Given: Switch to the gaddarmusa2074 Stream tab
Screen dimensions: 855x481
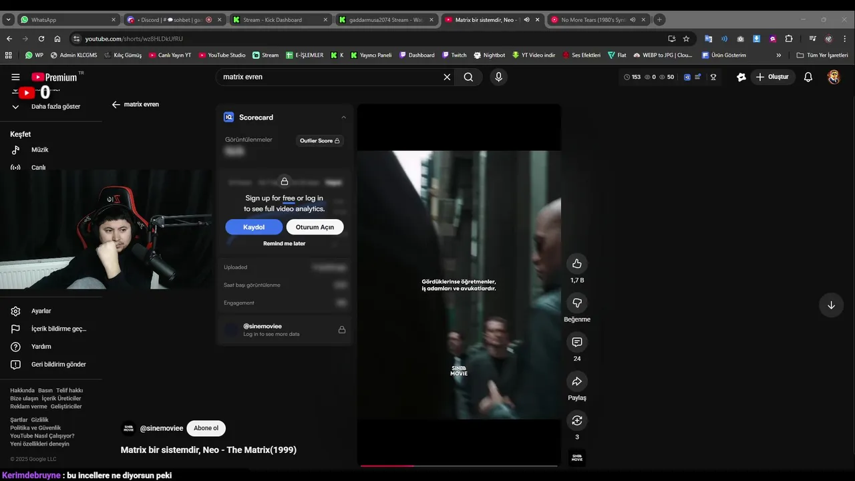Looking at the screenshot, I should click(386, 20).
